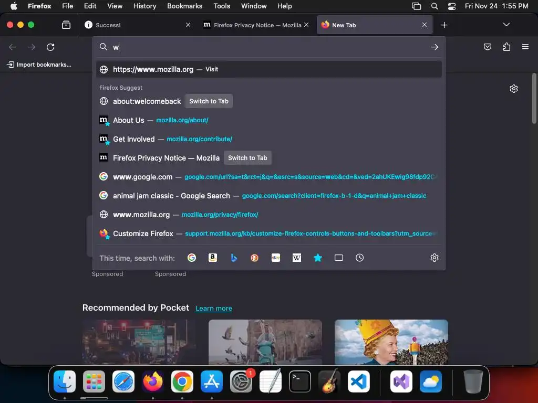Open Finder from the Dock

(65, 381)
